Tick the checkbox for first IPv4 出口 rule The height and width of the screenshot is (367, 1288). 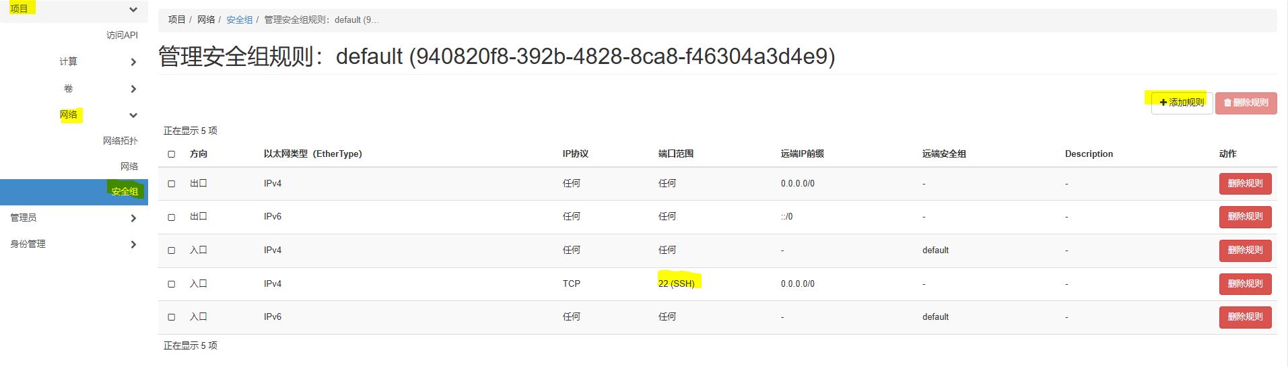(x=171, y=184)
